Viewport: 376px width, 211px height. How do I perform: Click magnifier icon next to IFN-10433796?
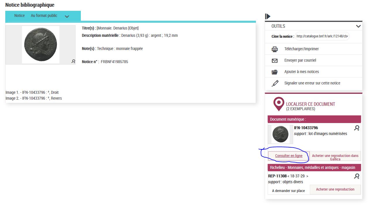click(x=357, y=128)
